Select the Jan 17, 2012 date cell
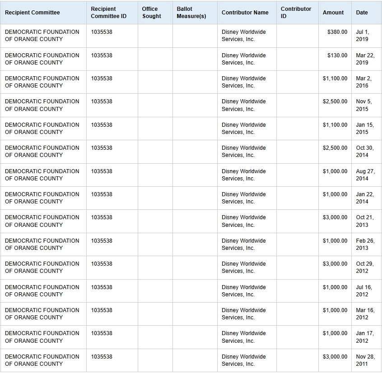Image resolution: width=382 pixels, height=373 pixels. tap(364, 337)
